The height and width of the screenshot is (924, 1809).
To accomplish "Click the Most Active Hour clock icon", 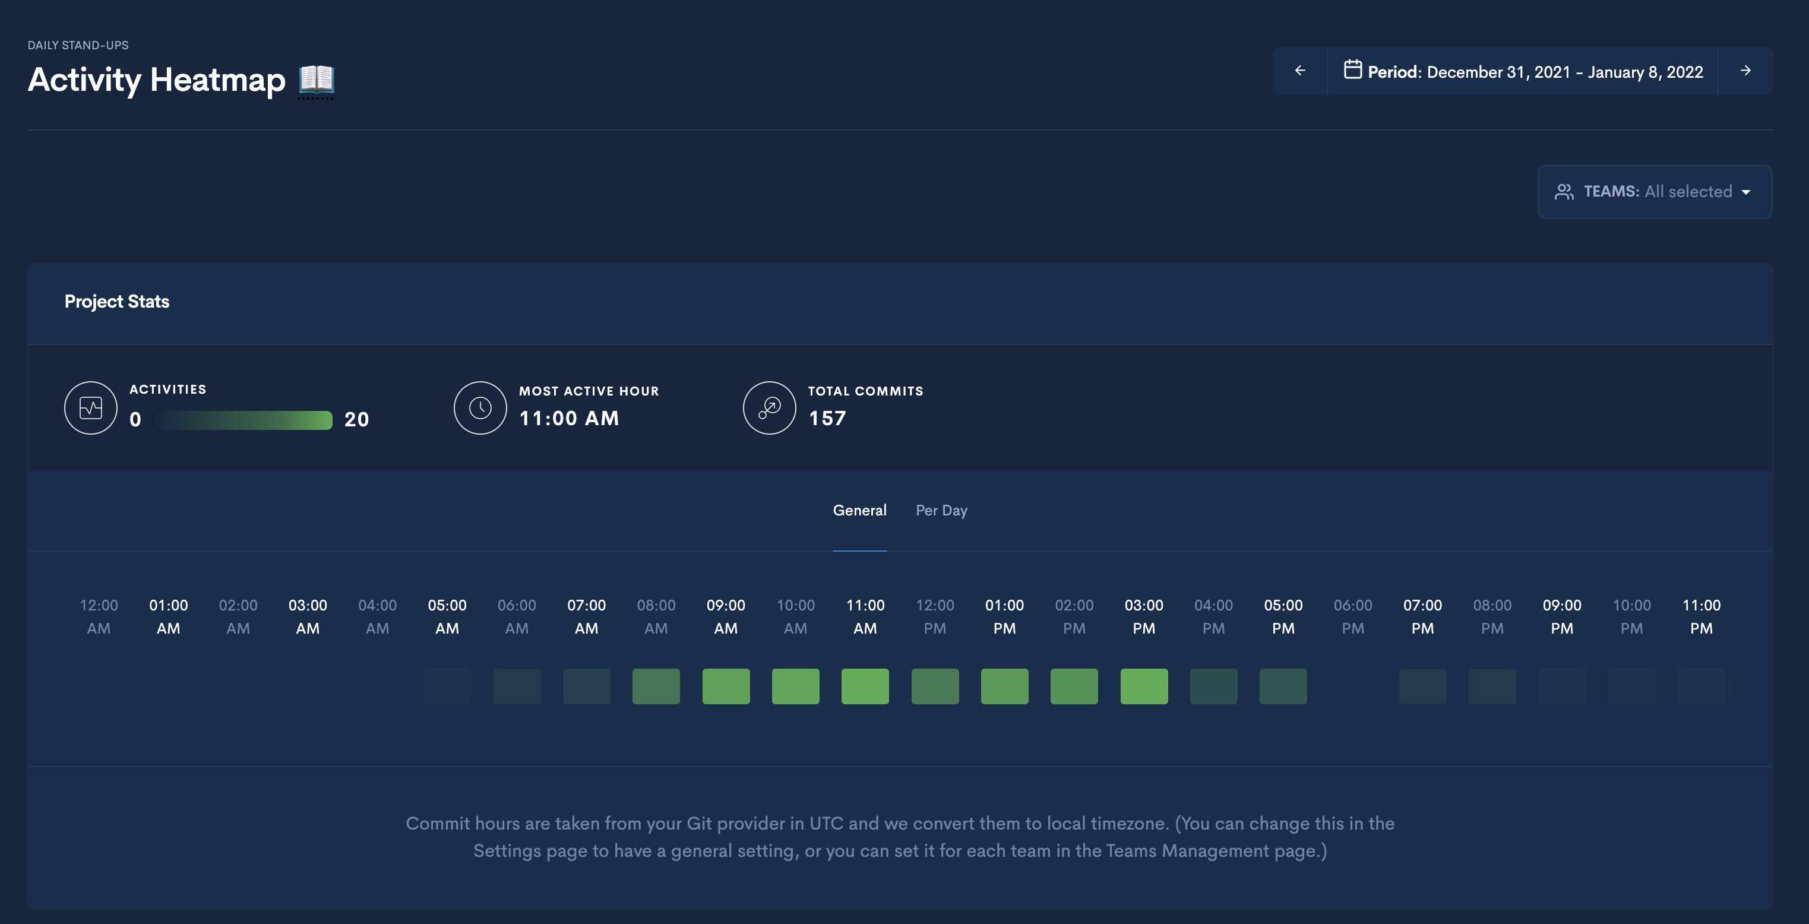I will (480, 408).
